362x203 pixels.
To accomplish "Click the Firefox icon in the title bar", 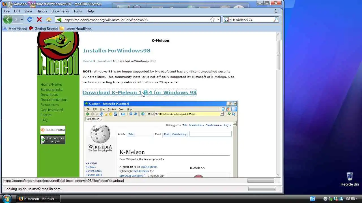I will click(x=5, y=4).
